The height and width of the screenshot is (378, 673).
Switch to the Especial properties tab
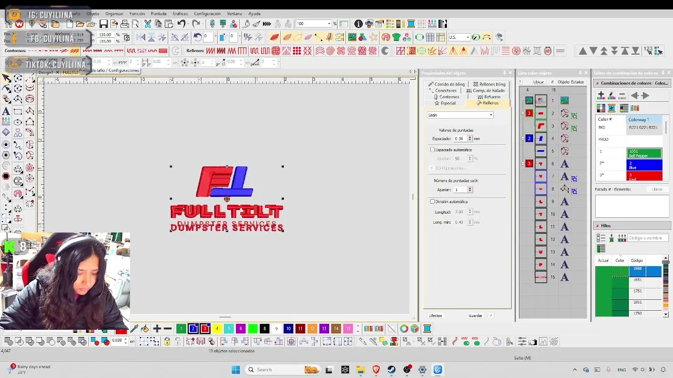click(445, 103)
